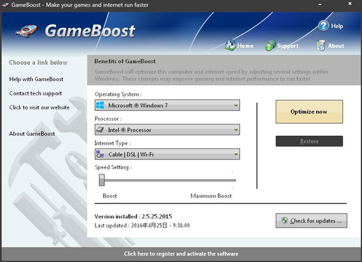
Task: Click the Speed Setting slider handle
Action: [101, 181]
